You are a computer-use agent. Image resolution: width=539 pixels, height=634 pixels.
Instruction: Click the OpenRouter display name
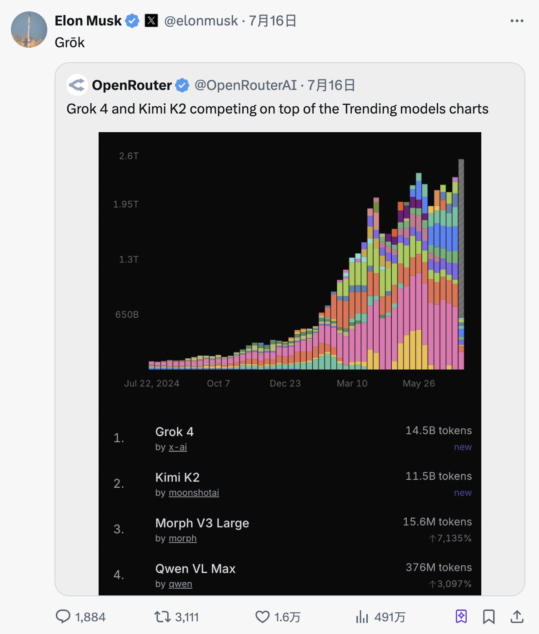pyautogui.click(x=132, y=85)
